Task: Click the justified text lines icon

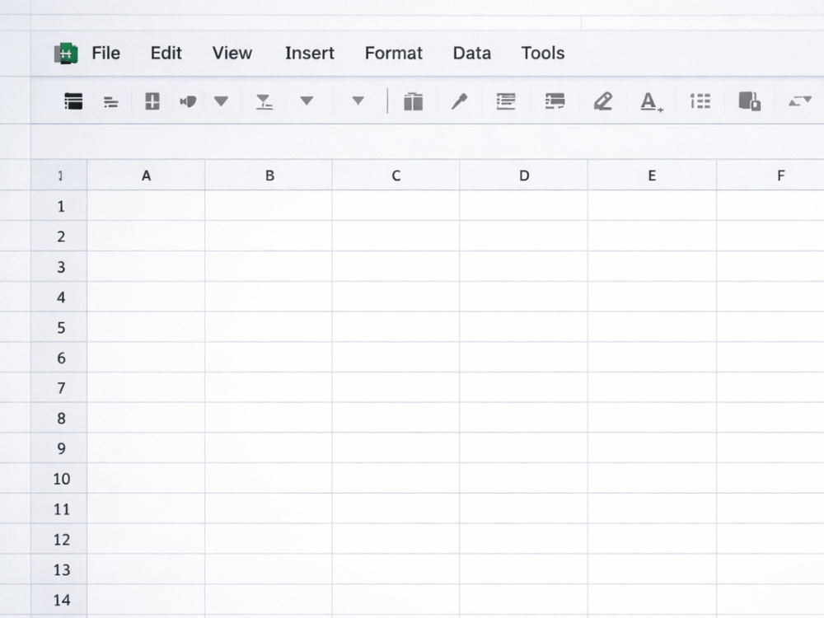Action: 506,101
